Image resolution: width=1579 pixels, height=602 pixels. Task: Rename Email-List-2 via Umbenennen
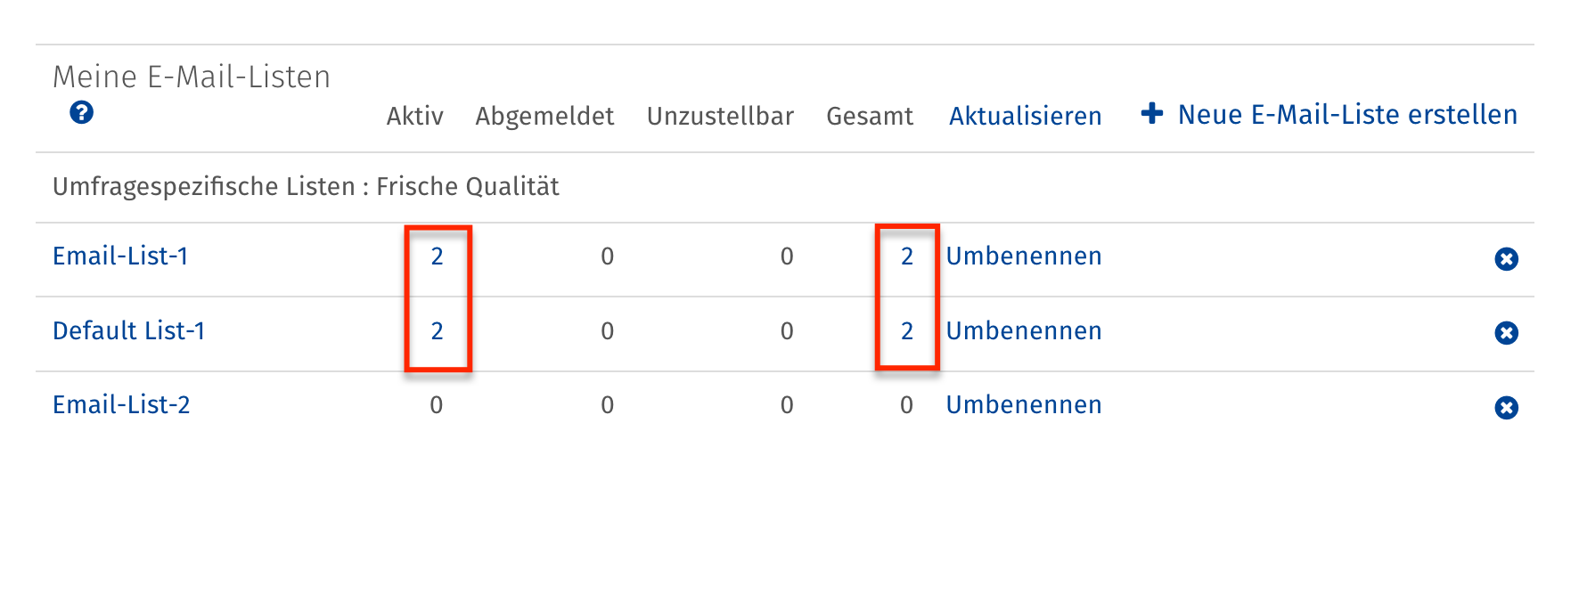coord(1023,405)
